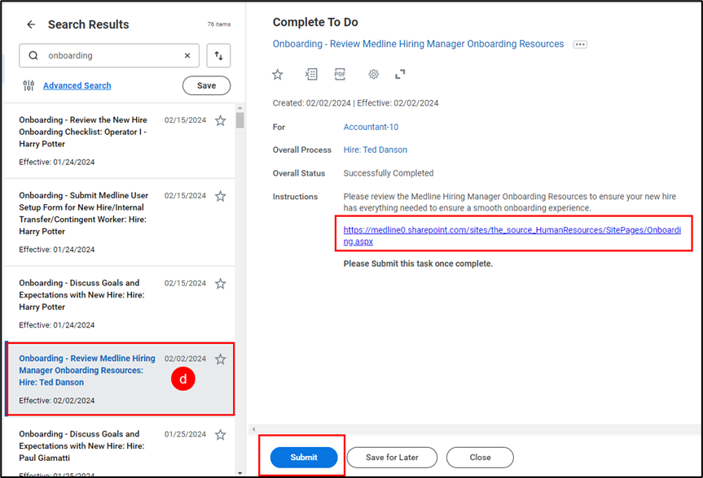Image resolution: width=703 pixels, height=478 pixels.
Task: Expand the task to full screen
Action: pos(398,74)
